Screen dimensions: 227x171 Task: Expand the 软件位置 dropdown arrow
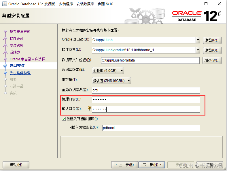(198, 50)
